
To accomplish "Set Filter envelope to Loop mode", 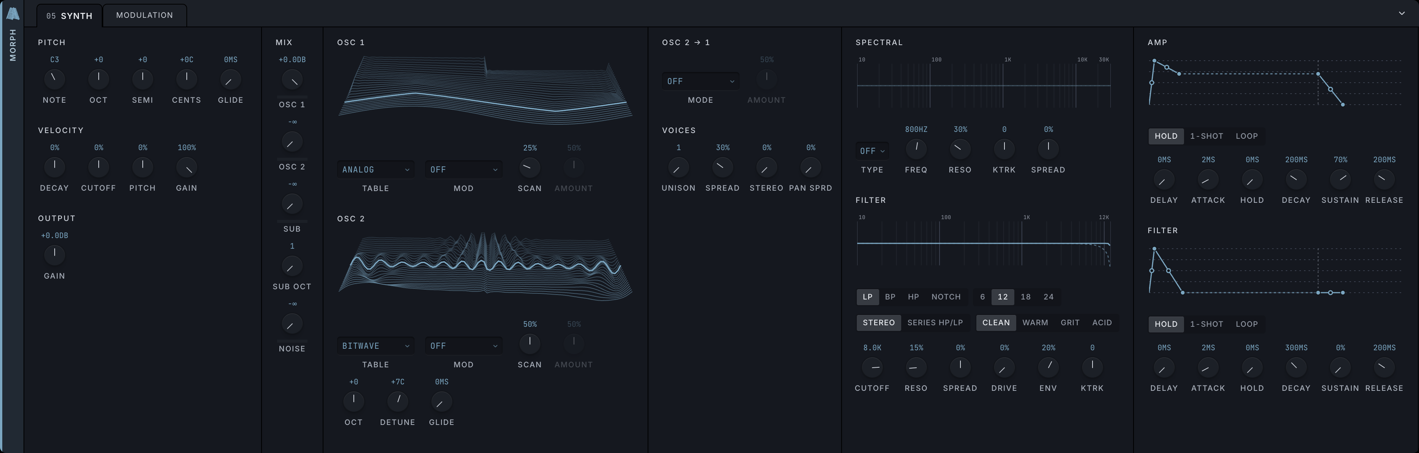I will coord(1247,324).
